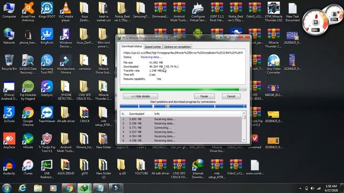
Task: Open the YOUTUBE folder
Action: click(x=141, y=167)
